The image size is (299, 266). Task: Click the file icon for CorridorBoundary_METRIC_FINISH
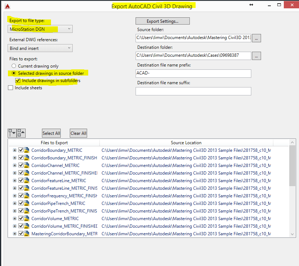point(27,158)
